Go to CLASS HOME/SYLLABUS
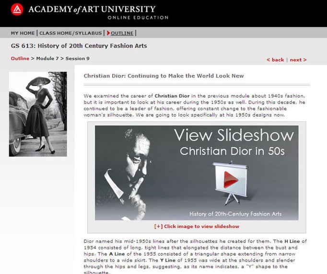The height and width of the screenshot is (274, 327). tap(70, 33)
